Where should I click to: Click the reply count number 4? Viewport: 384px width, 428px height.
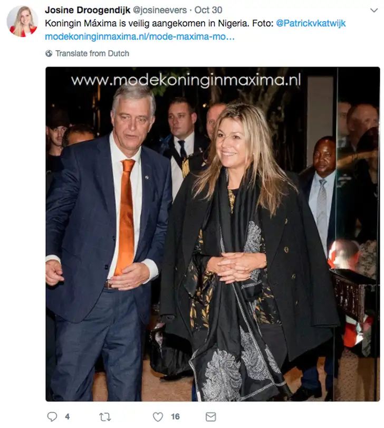pos(67,417)
